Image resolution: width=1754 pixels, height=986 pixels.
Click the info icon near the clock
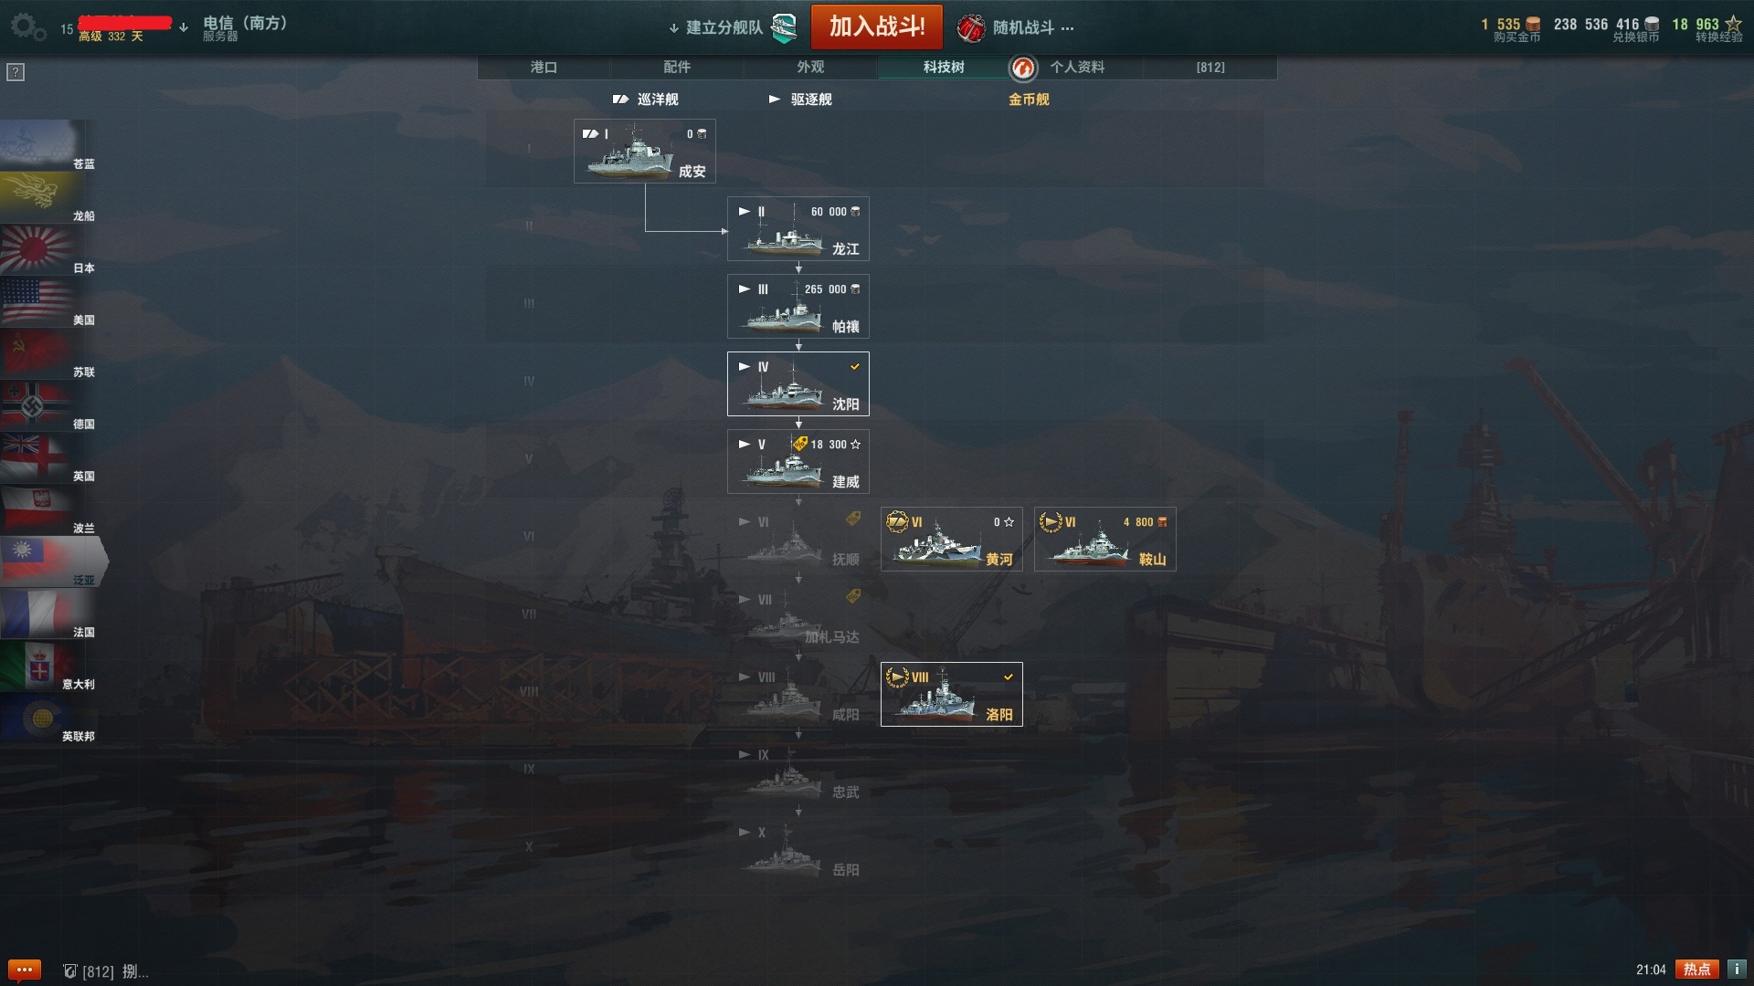coord(1736,970)
